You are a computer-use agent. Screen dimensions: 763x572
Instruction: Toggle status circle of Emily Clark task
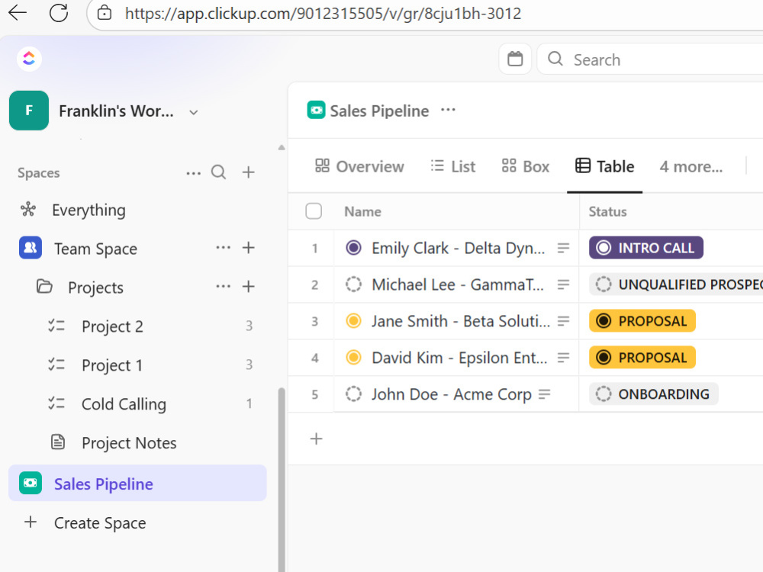[354, 248]
